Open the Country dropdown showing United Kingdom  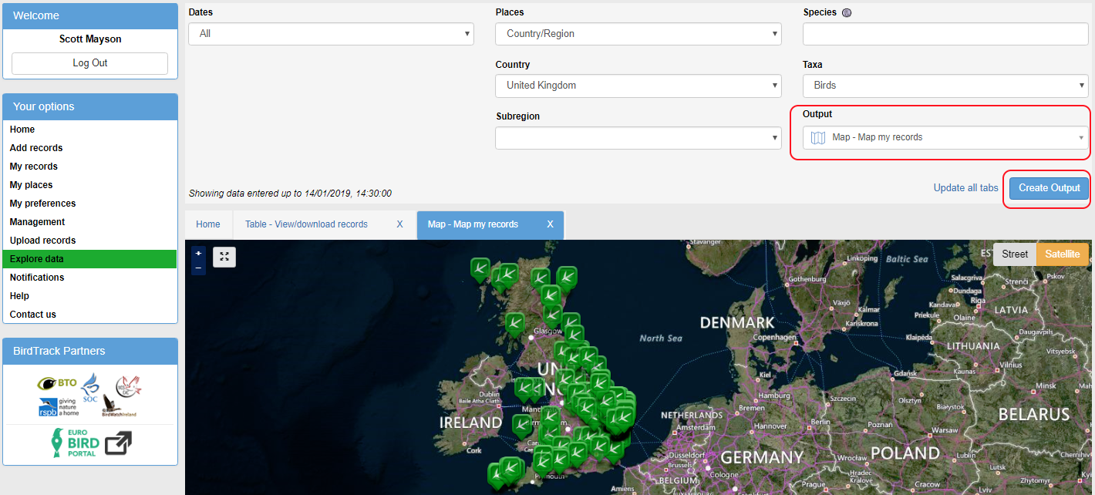coord(638,86)
